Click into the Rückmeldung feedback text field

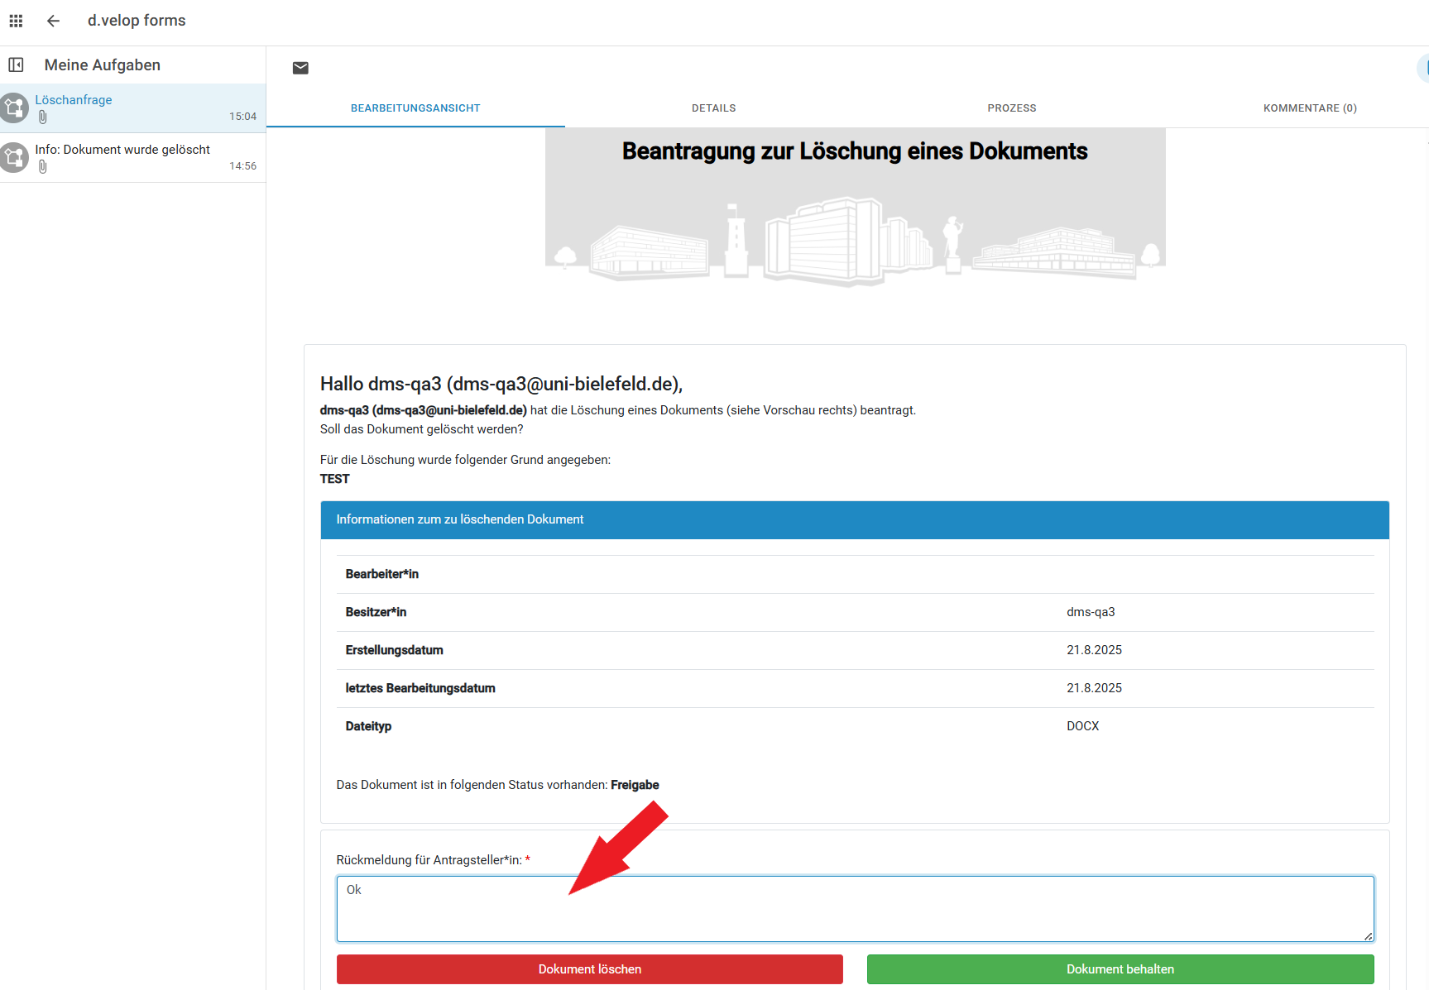854,908
